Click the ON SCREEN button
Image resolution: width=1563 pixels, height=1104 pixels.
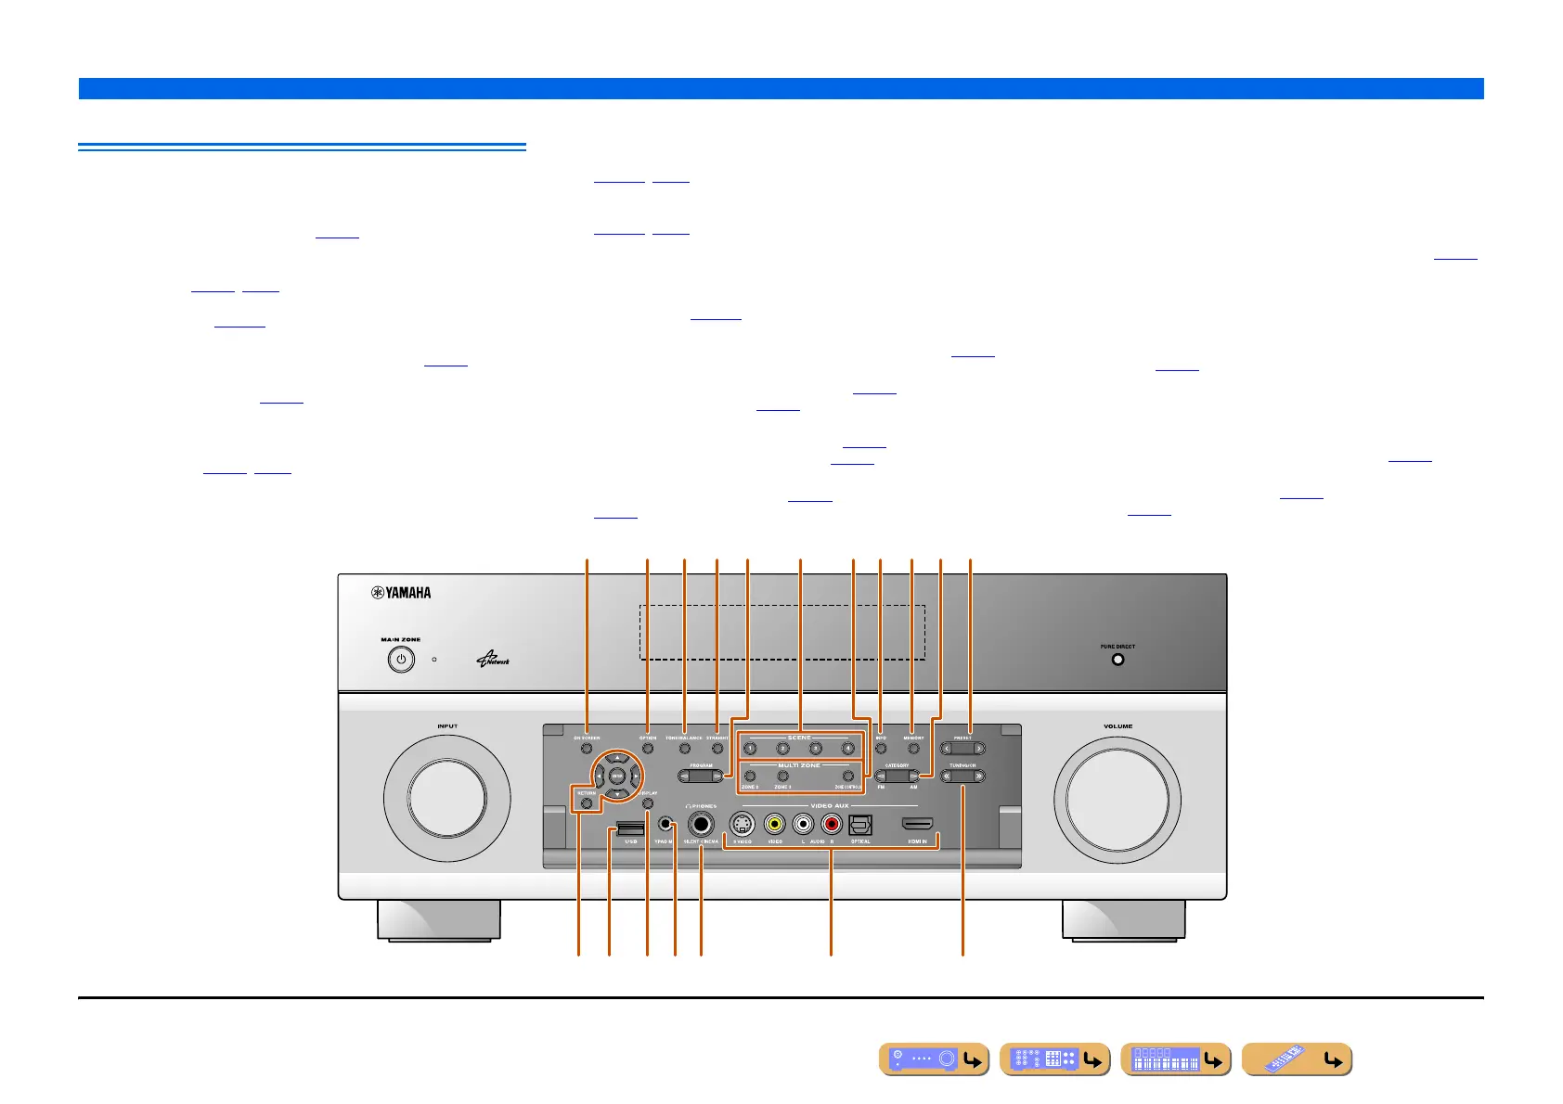point(587,748)
